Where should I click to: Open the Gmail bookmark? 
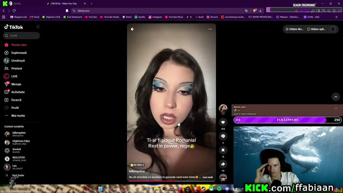(35, 17)
